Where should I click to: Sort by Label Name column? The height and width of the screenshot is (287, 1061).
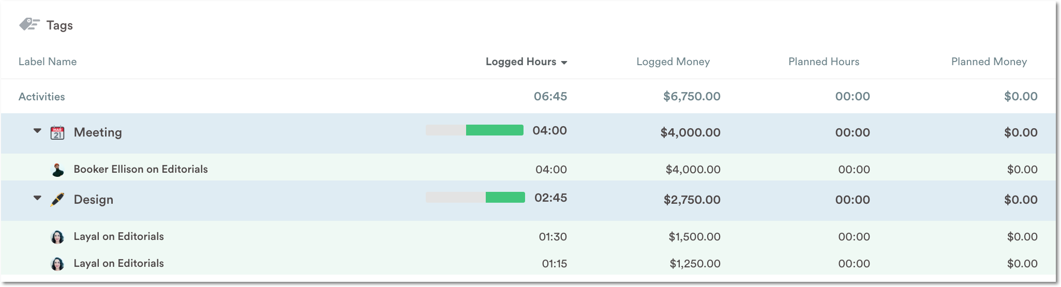[x=48, y=62]
